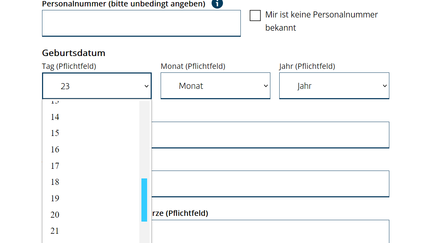Click the blue scrollbar thumb in day list
The height and width of the screenshot is (243, 431).
[144, 200]
